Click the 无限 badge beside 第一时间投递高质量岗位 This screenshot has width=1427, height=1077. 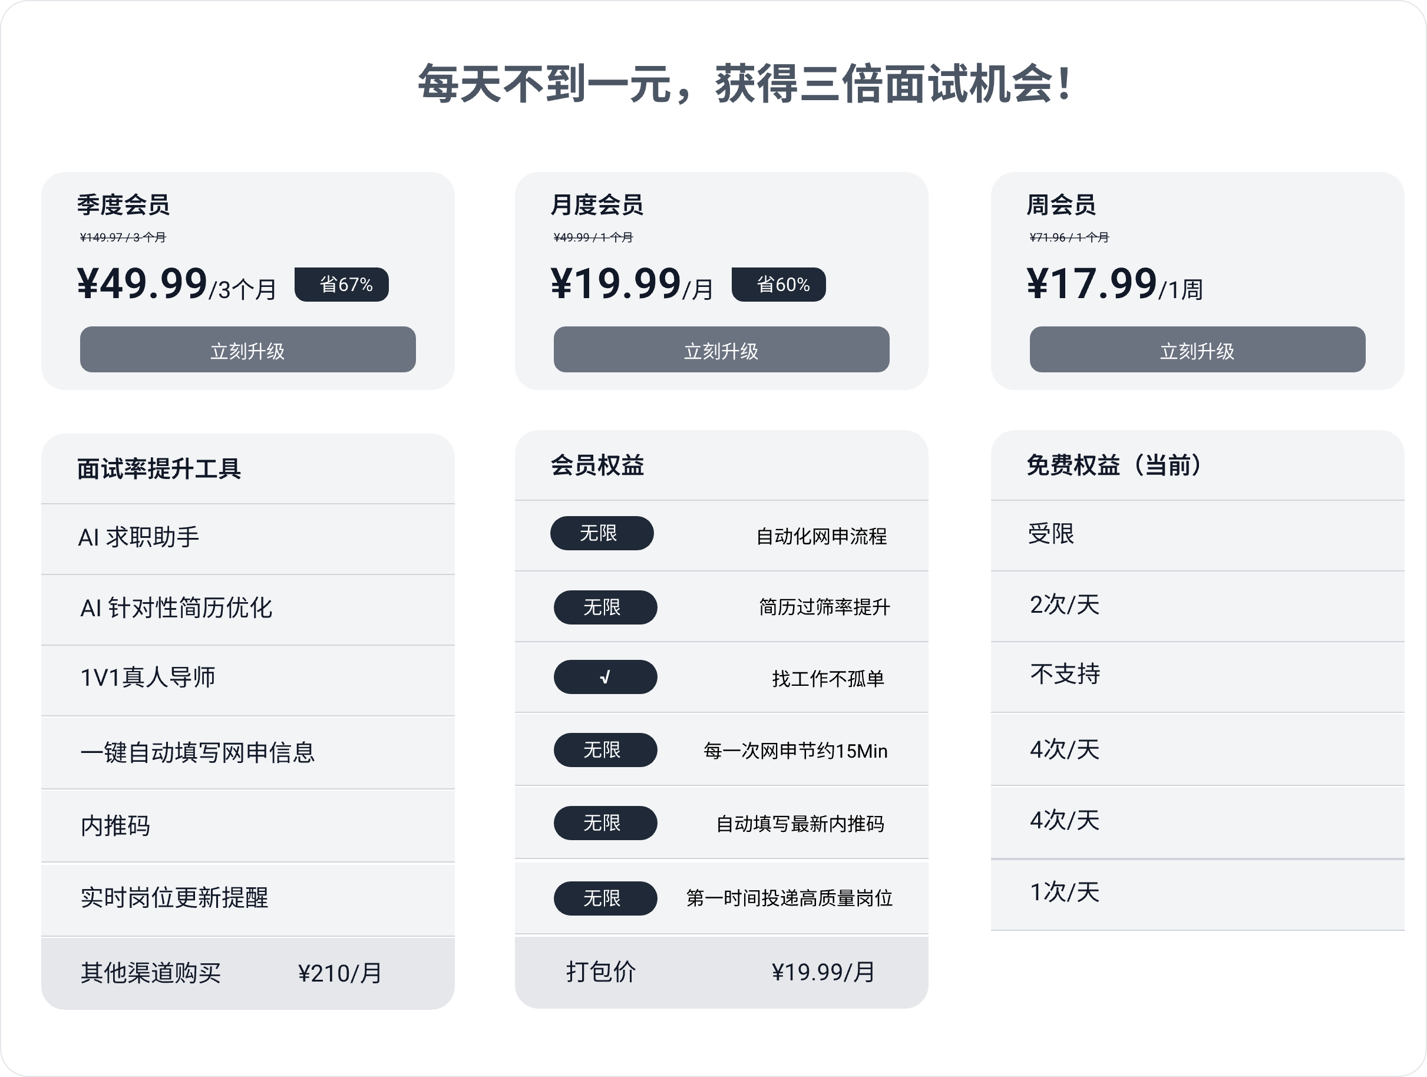[605, 898]
